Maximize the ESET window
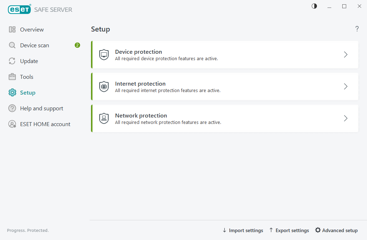 click(x=344, y=6)
